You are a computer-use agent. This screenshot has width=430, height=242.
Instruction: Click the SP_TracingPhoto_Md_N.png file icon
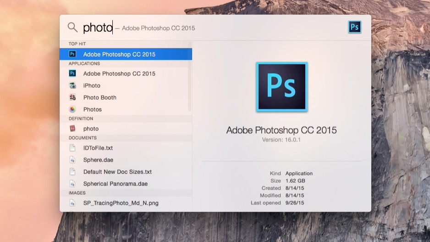[72, 203]
